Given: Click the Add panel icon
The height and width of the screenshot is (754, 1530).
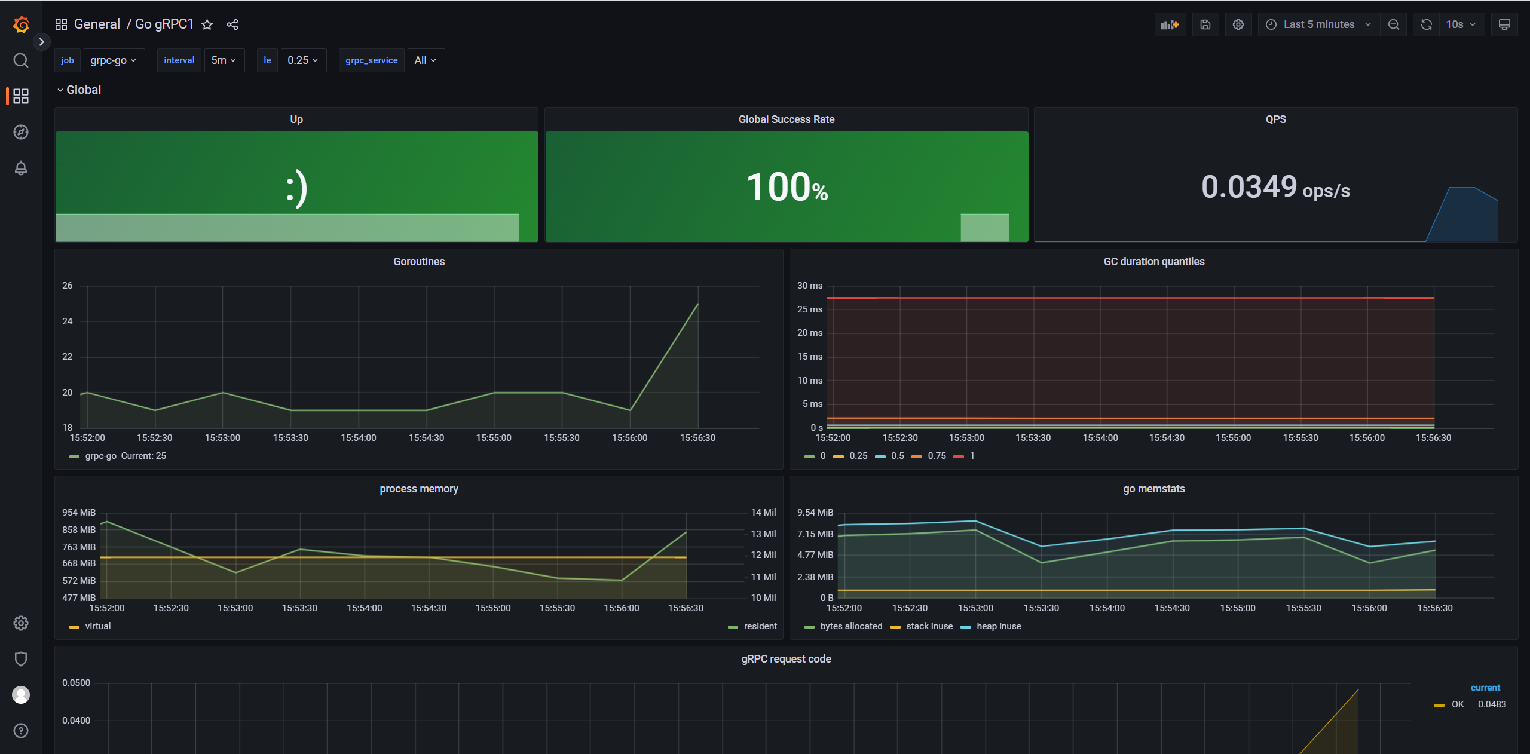Looking at the screenshot, I should tap(1170, 24).
